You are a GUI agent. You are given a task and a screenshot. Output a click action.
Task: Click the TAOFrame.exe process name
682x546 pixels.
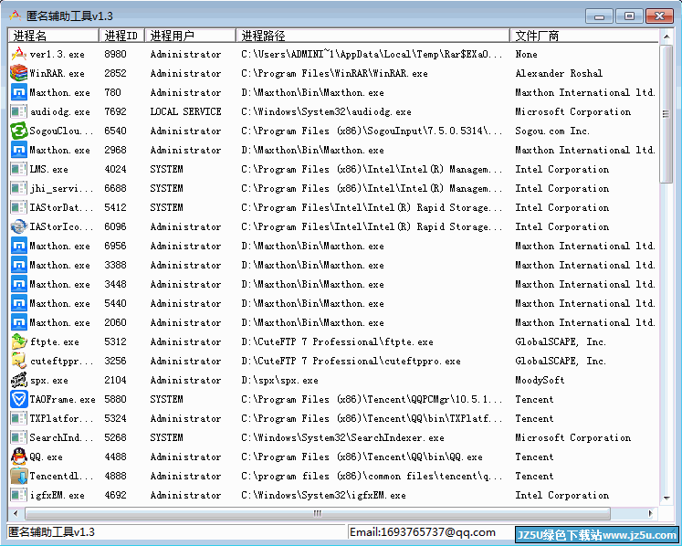pos(63,399)
